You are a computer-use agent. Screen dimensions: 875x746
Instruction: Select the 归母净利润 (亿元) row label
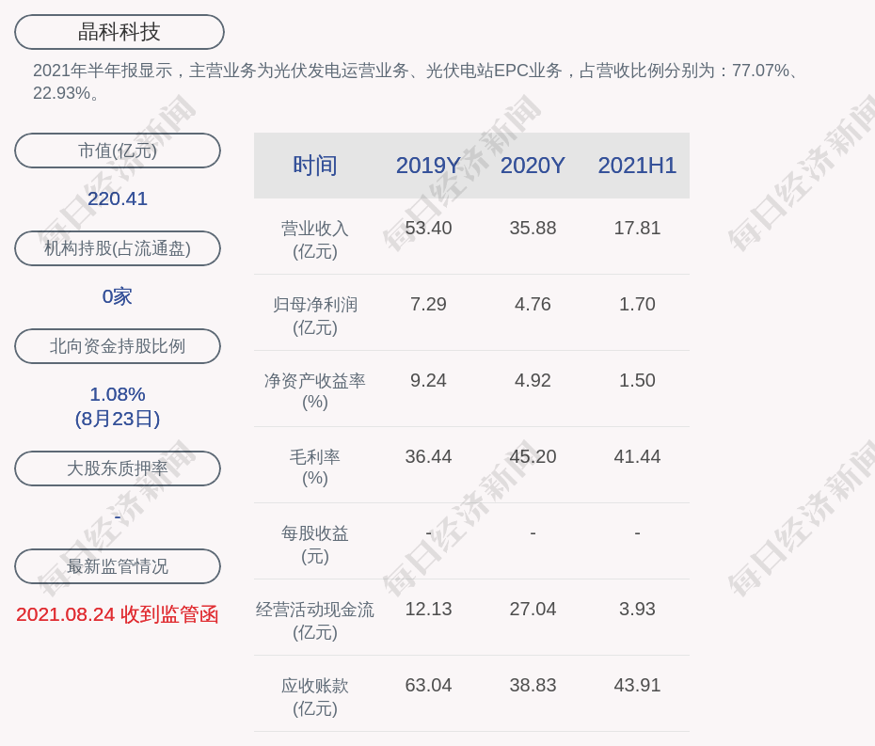pos(315,316)
